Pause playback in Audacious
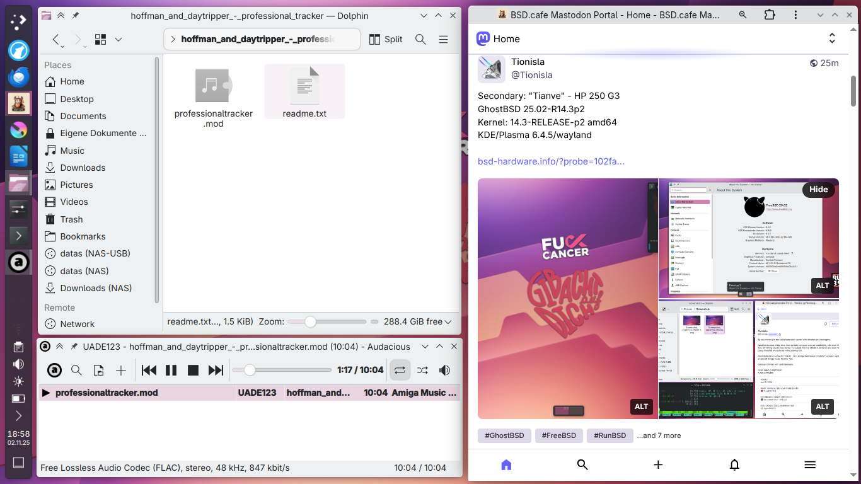The width and height of the screenshot is (861, 484). [x=171, y=371]
